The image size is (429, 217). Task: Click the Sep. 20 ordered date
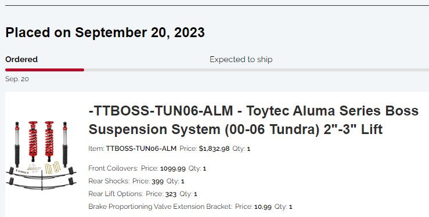click(17, 79)
